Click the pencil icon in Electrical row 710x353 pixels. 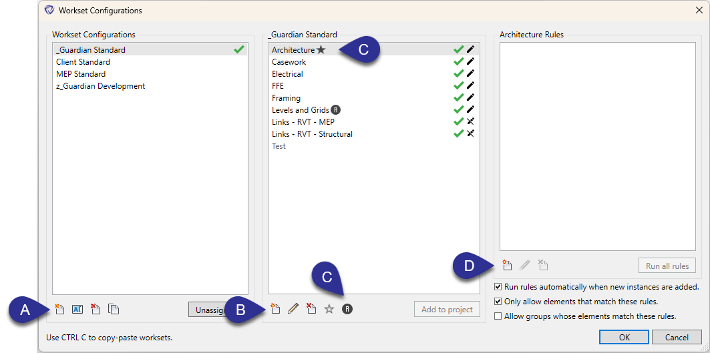(x=470, y=73)
